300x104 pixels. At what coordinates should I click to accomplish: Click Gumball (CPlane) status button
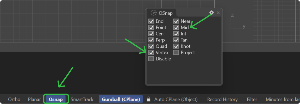click(121, 99)
